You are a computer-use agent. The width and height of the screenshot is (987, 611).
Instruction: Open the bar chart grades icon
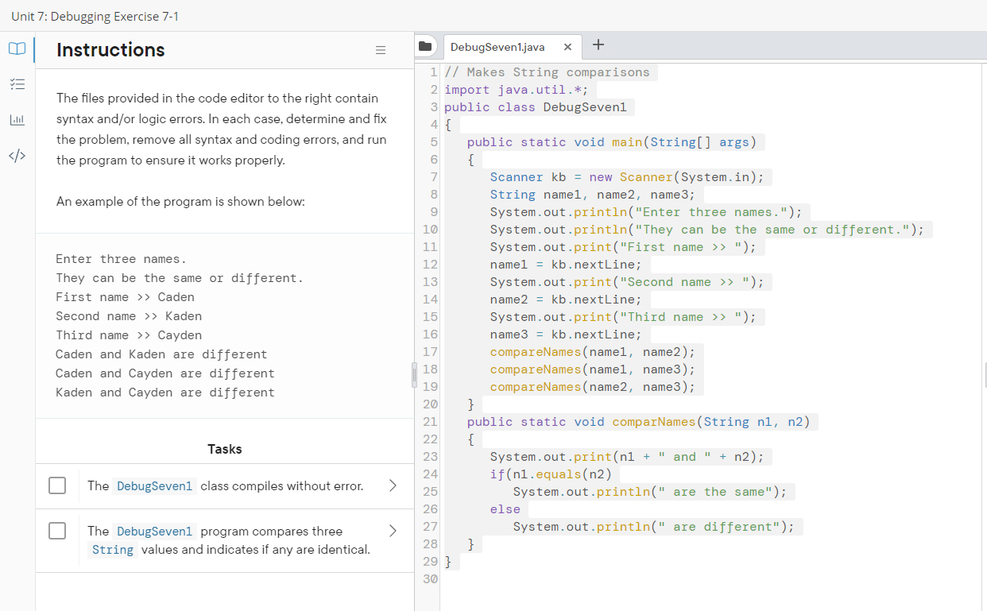pos(17,120)
